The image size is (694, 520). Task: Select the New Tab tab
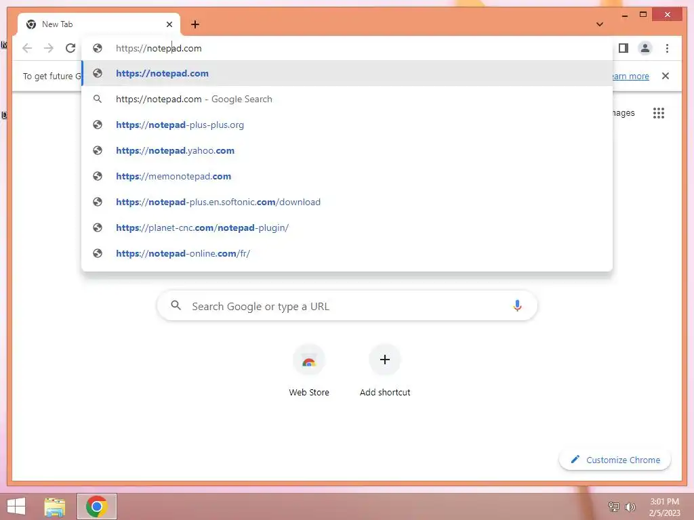[x=99, y=24]
